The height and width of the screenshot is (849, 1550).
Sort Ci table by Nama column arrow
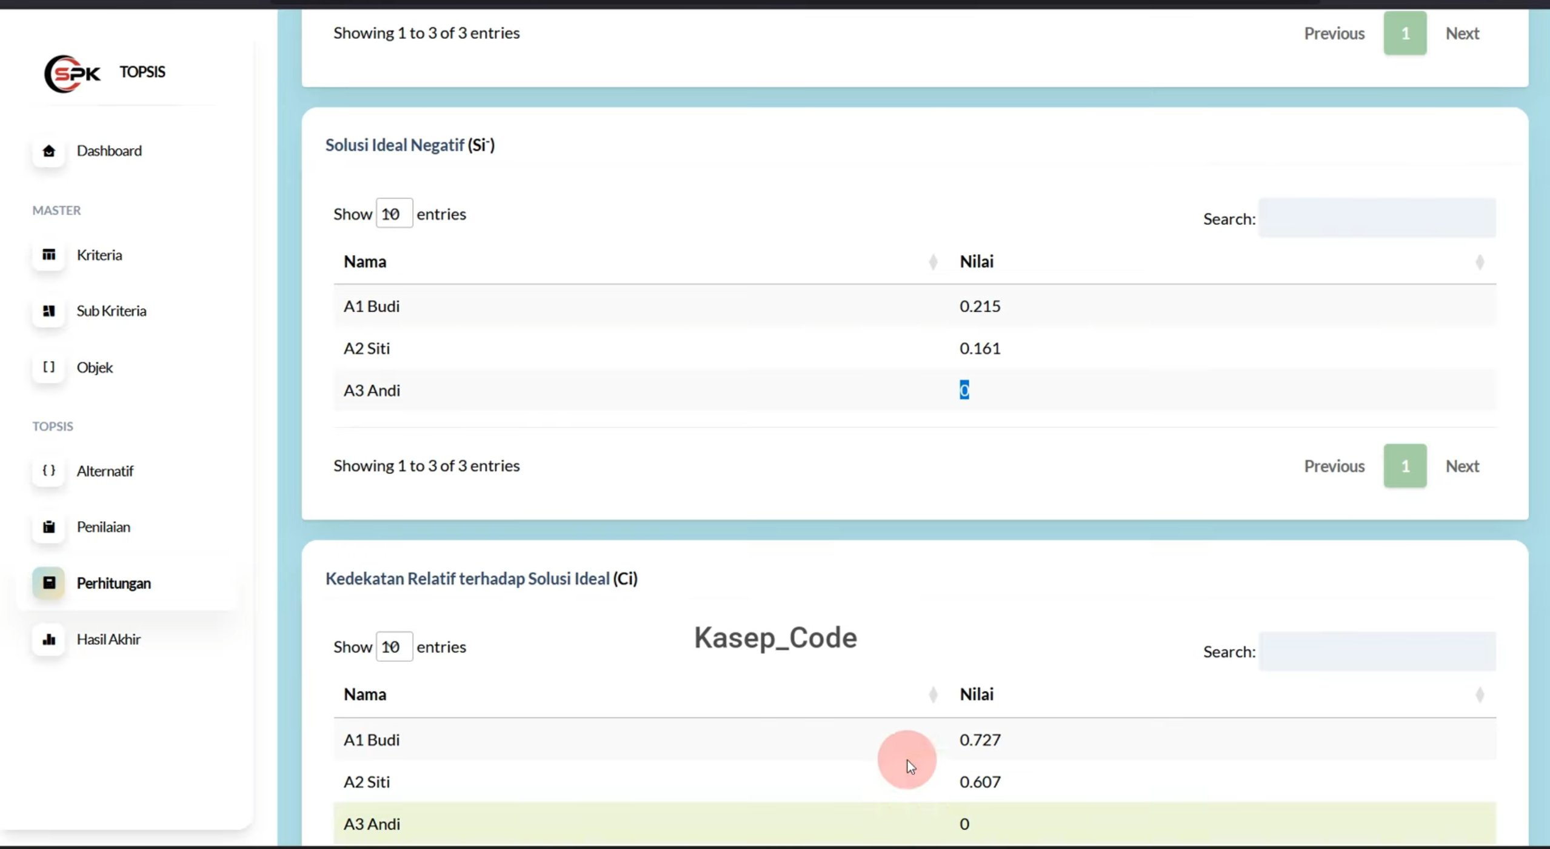933,694
